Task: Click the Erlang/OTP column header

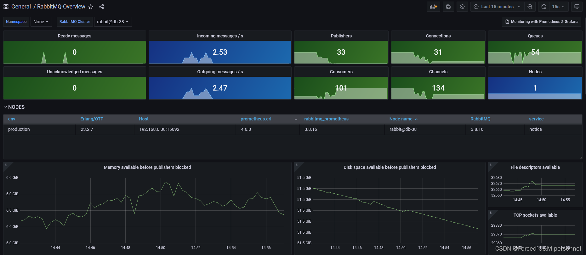Action: pyautogui.click(x=92, y=119)
